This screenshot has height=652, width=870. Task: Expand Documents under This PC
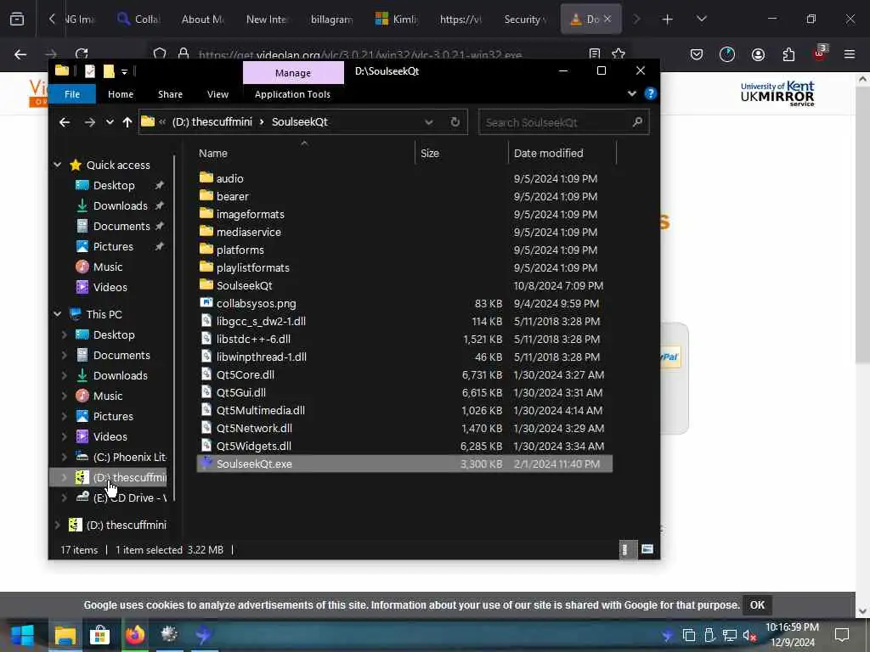coord(65,355)
